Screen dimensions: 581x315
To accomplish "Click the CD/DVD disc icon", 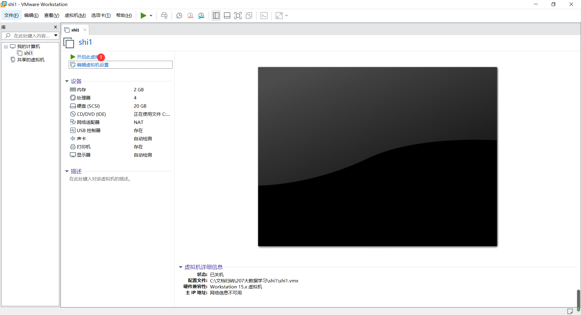I will [73, 114].
